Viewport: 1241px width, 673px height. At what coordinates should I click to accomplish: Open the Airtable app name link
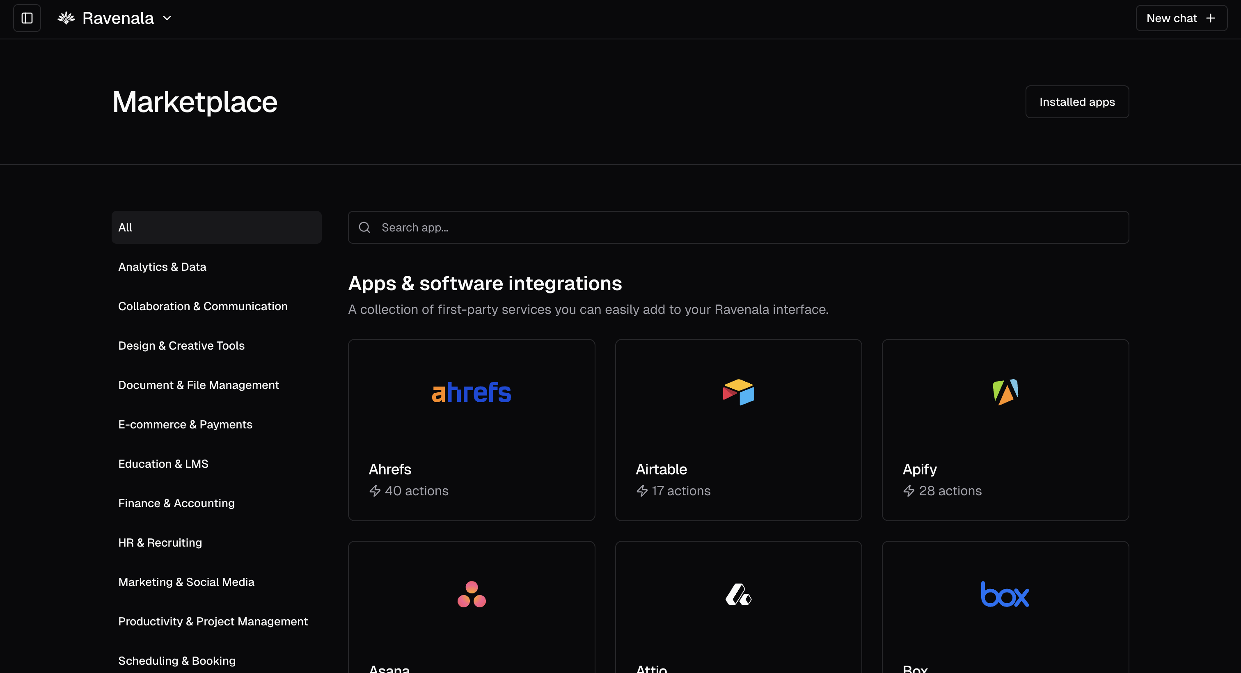[662, 469]
